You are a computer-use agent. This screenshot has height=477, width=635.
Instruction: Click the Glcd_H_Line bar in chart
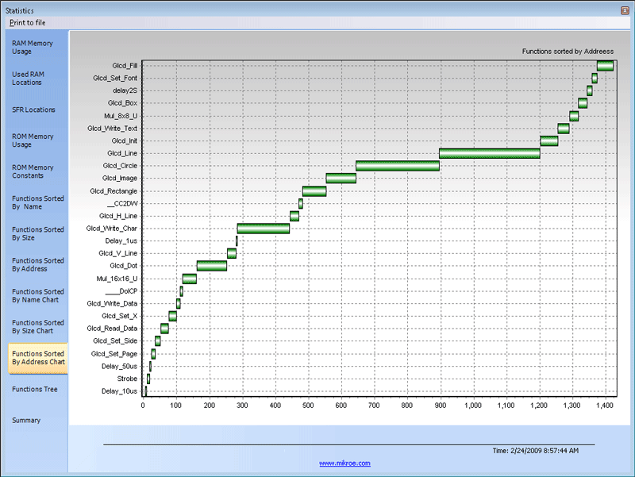coord(294,216)
